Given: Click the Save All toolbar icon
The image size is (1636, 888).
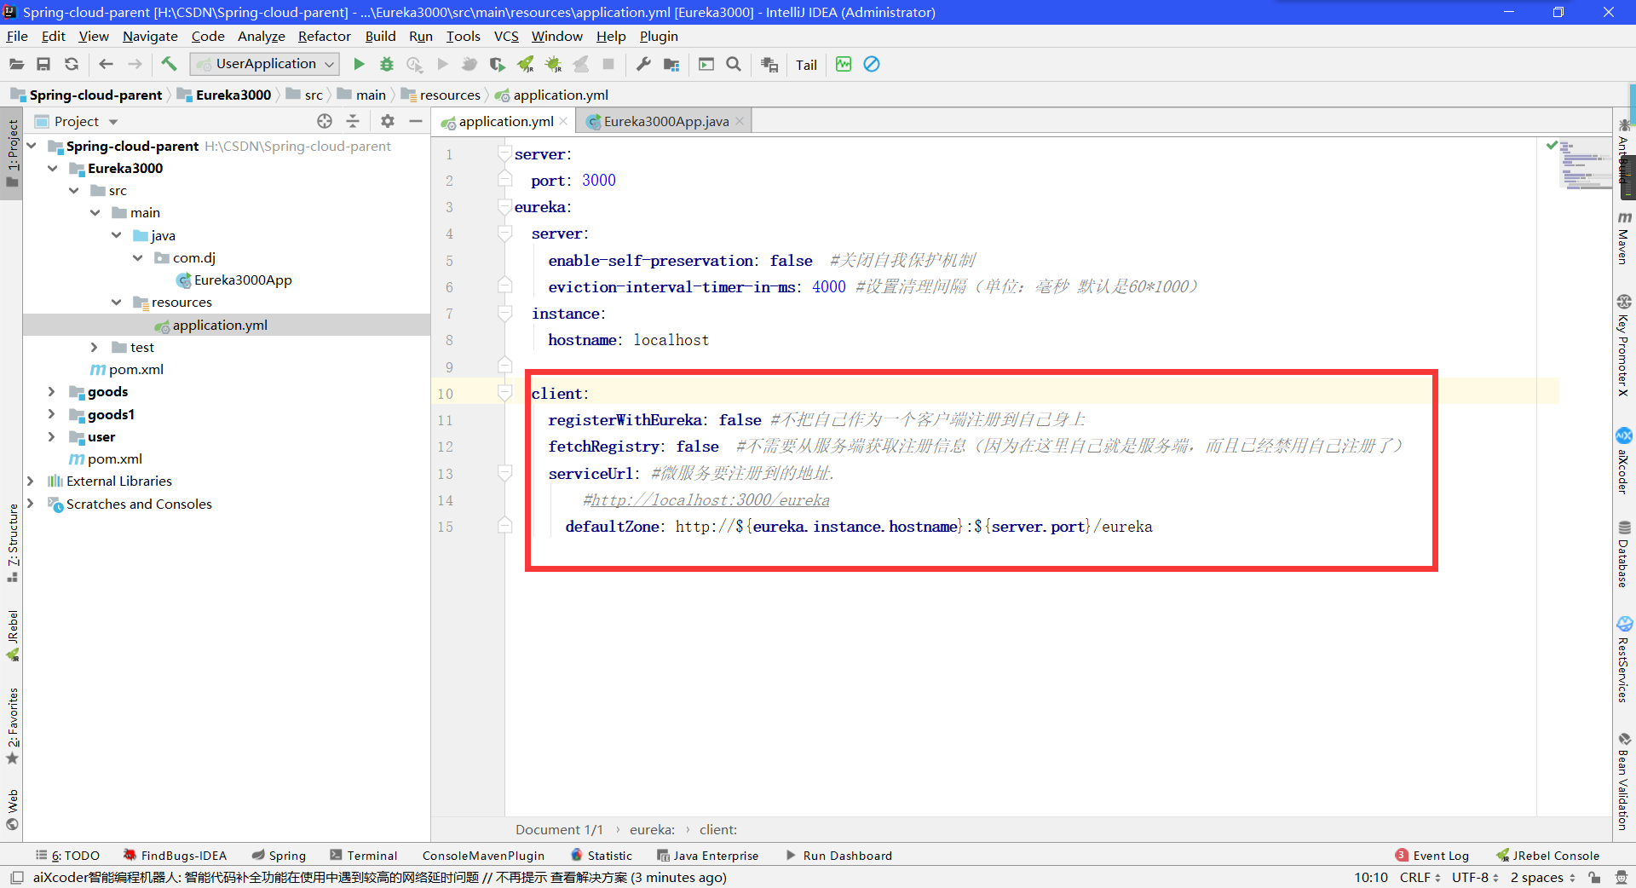Looking at the screenshot, I should [43, 64].
